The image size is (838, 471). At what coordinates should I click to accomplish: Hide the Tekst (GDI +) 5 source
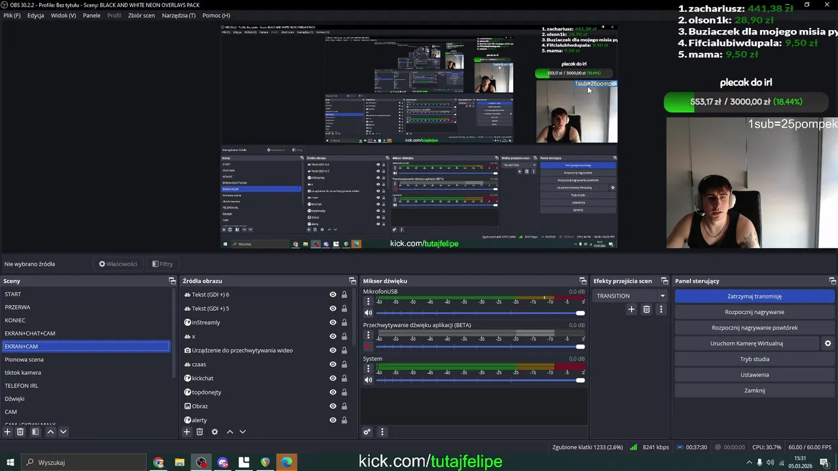pos(333,309)
